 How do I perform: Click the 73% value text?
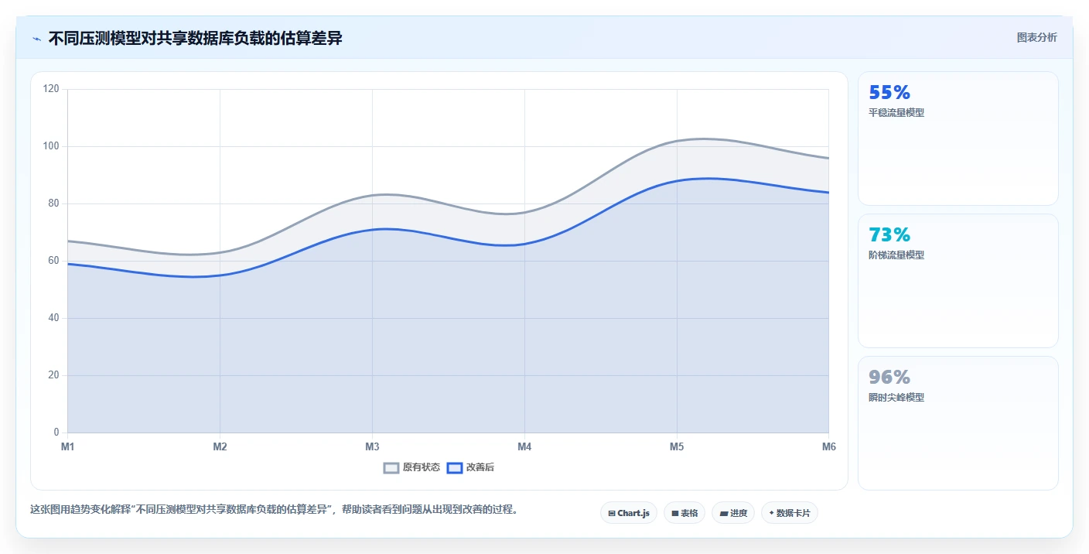pos(889,235)
